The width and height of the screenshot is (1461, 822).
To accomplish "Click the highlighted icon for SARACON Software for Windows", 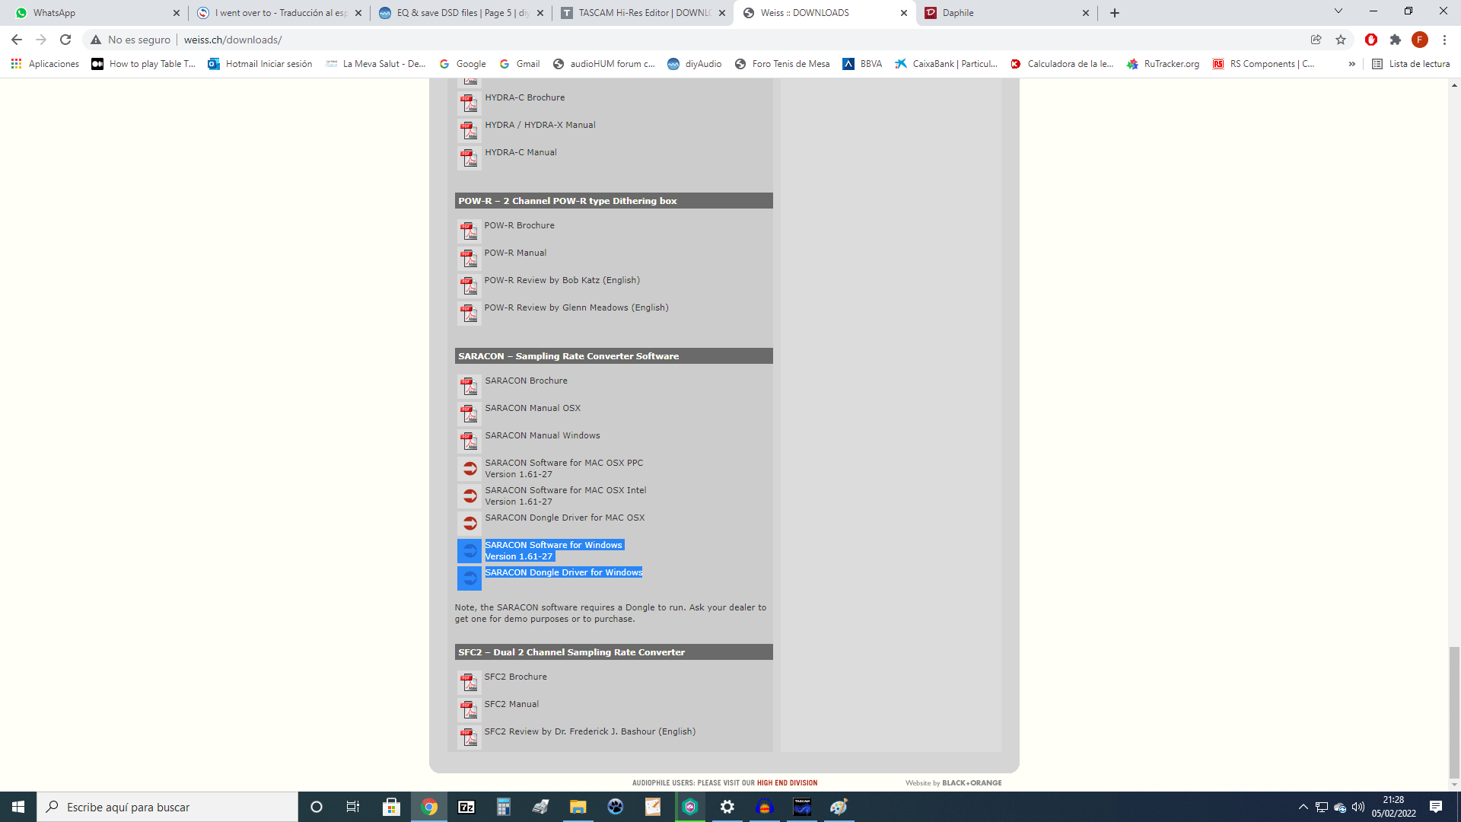I will coord(469,551).
